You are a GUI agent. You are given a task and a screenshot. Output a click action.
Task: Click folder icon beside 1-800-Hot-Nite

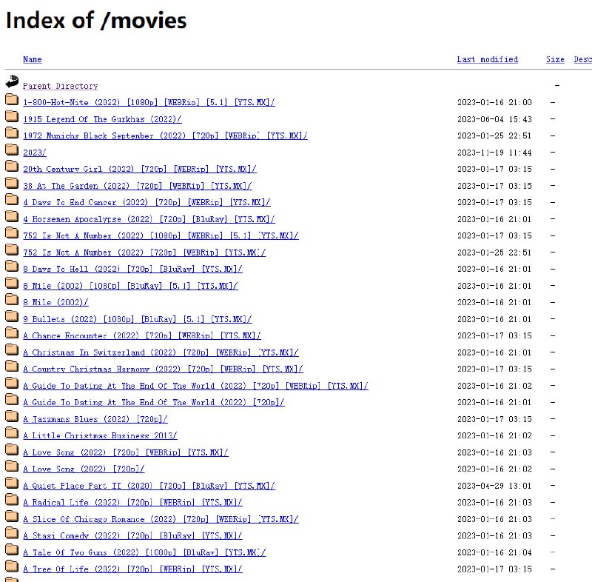pos(11,101)
